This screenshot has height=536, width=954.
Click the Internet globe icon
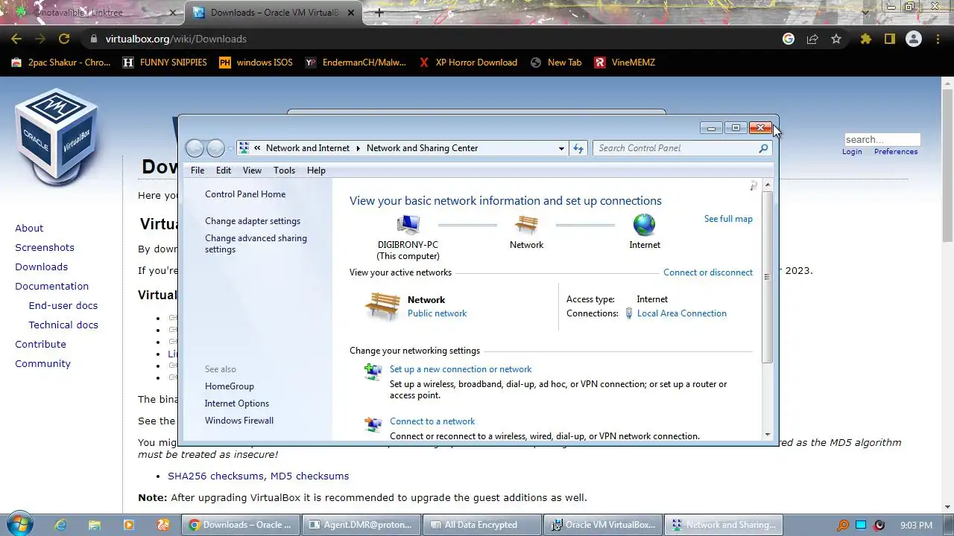point(644,224)
